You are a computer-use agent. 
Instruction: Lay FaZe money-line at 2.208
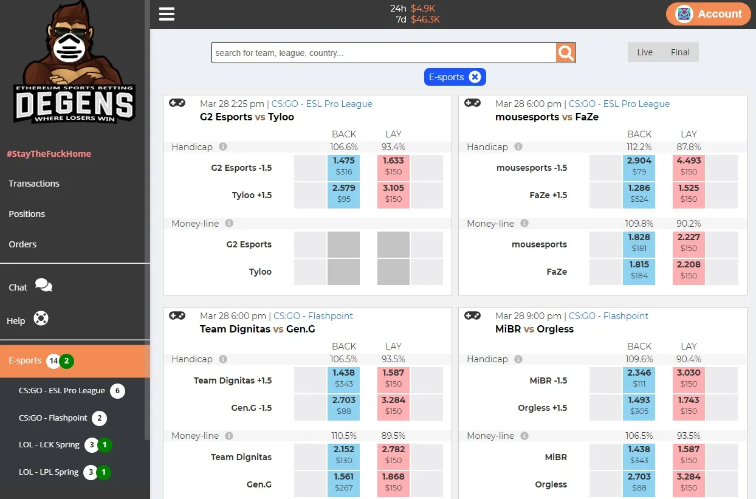[689, 272]
